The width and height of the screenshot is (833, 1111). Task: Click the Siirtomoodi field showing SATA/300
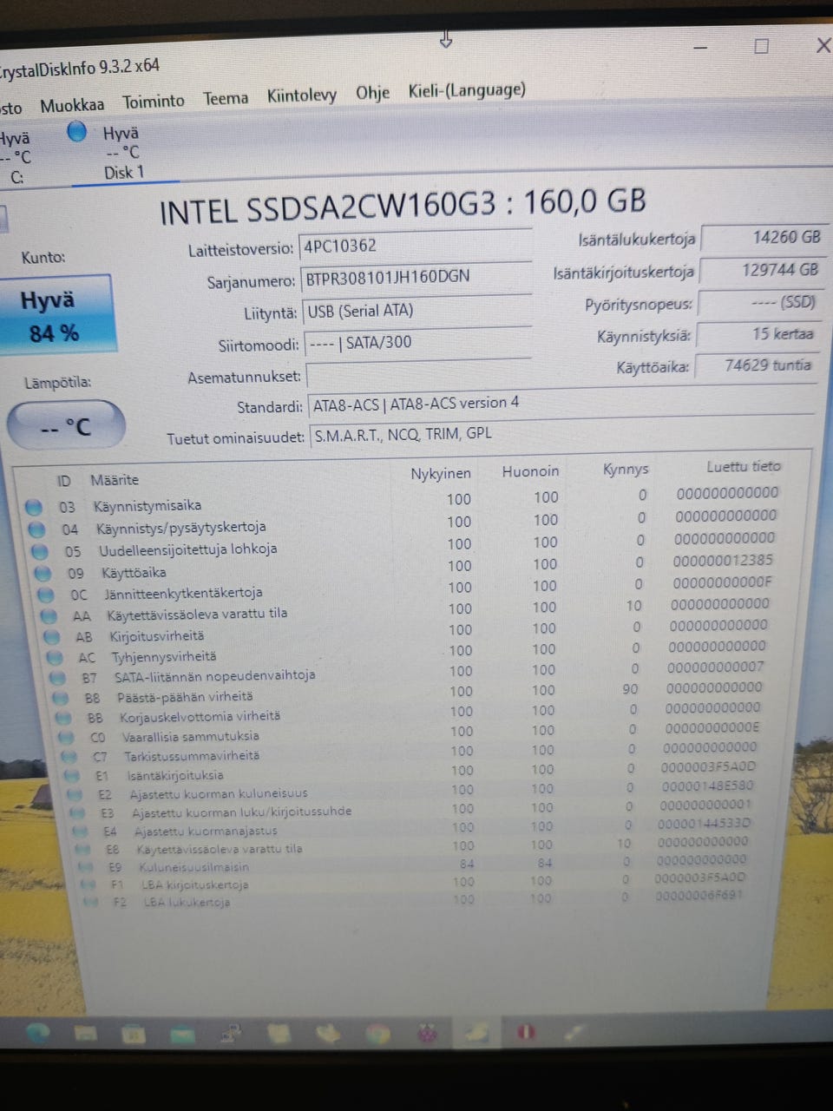[x=417, y=343]
